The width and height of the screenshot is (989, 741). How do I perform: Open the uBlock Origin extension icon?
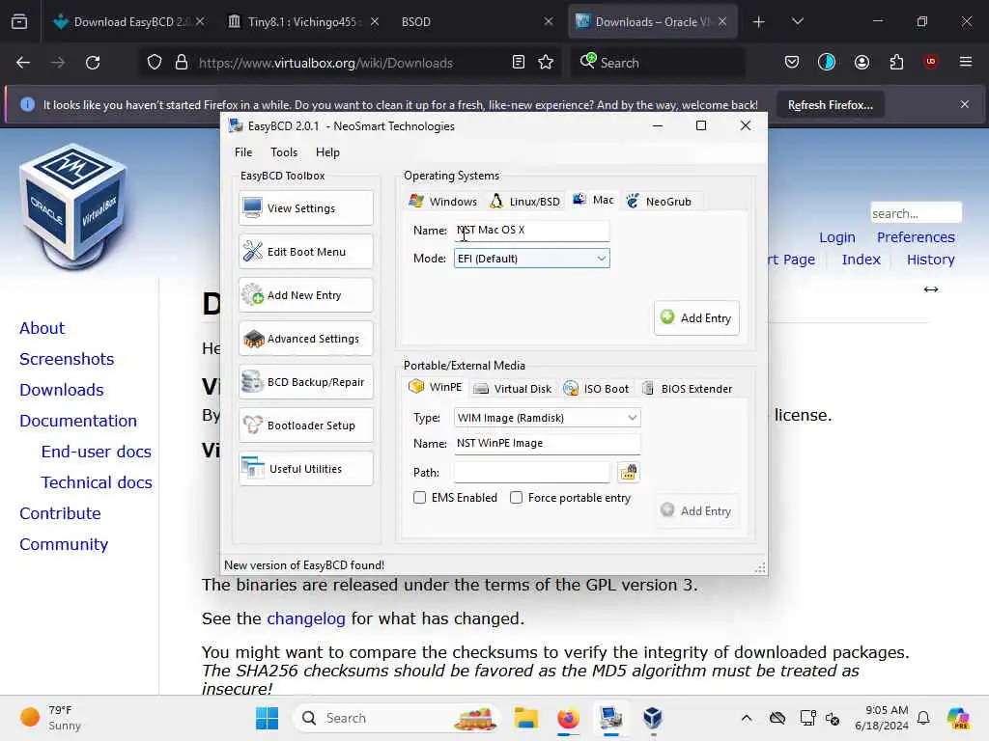click(930, 62)
